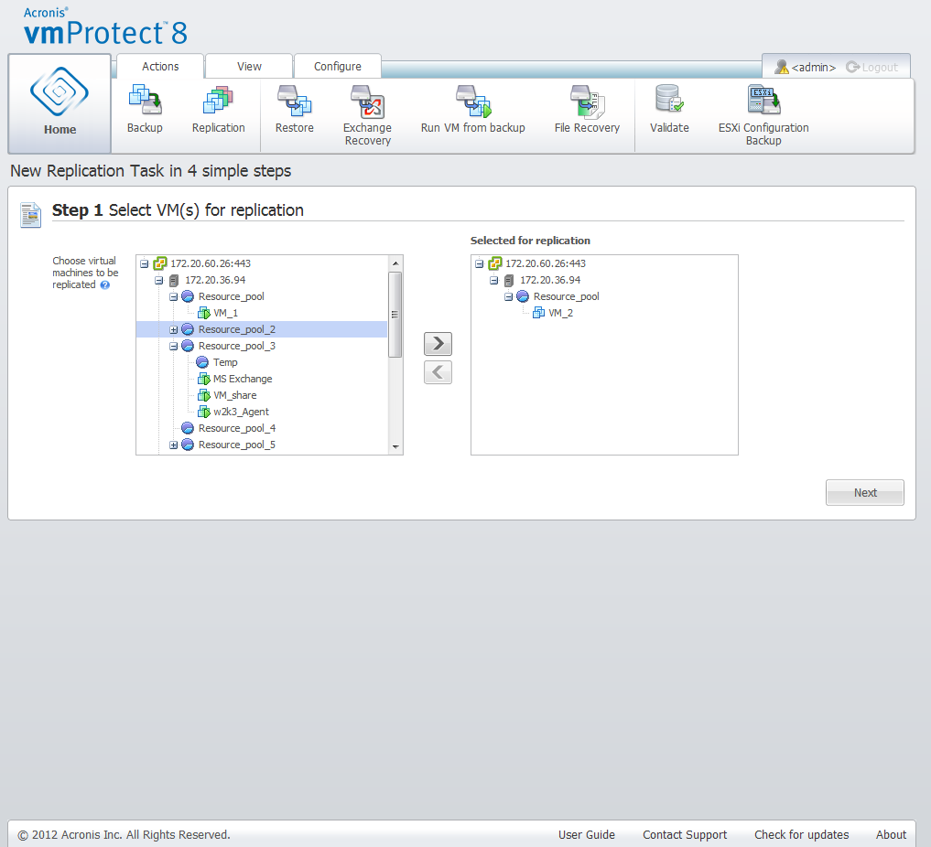Open the Configure tab
This screenshot has height=847, width=931.
coord(337,67)
